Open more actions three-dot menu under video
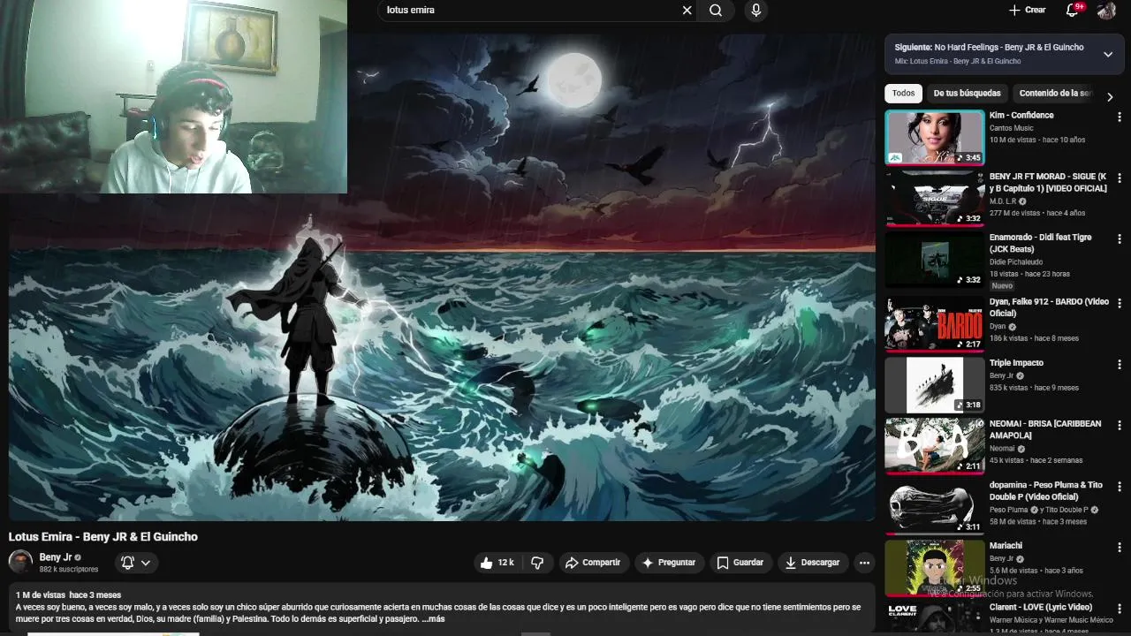Viewport: 1131px width, 636px height. click(x=864, y=563)
